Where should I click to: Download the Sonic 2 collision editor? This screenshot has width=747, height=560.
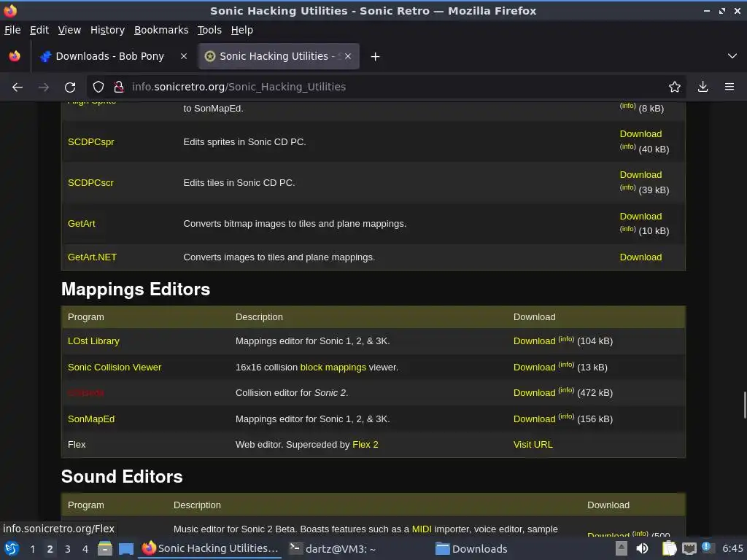(x=535, y=393)
